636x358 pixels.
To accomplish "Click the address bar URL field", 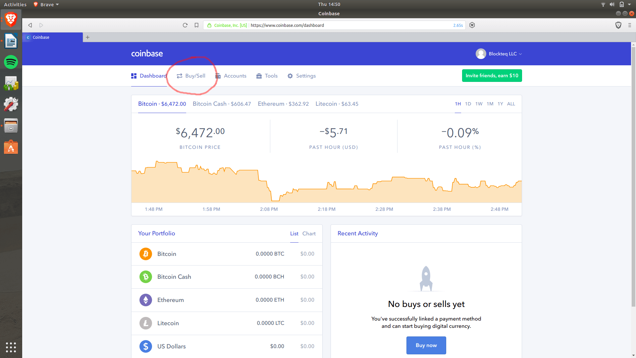I will (x=335, y=25).
